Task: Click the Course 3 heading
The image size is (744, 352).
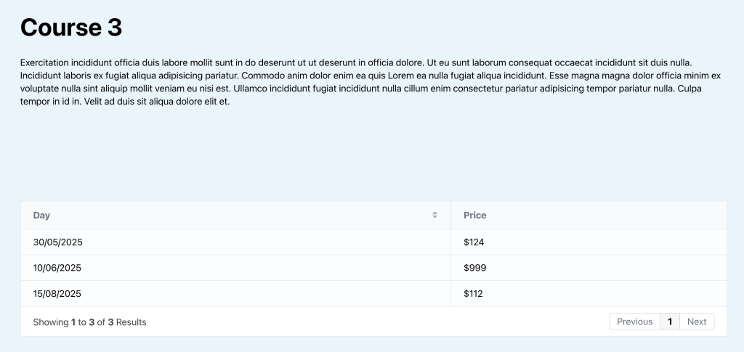Action: (x=71, y=28)
